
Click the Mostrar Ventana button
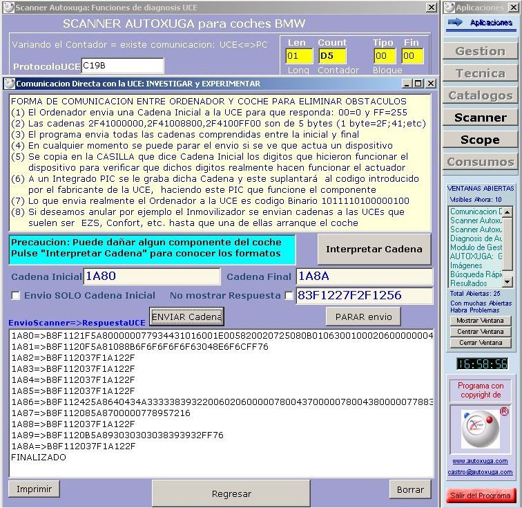pos(480,321)
